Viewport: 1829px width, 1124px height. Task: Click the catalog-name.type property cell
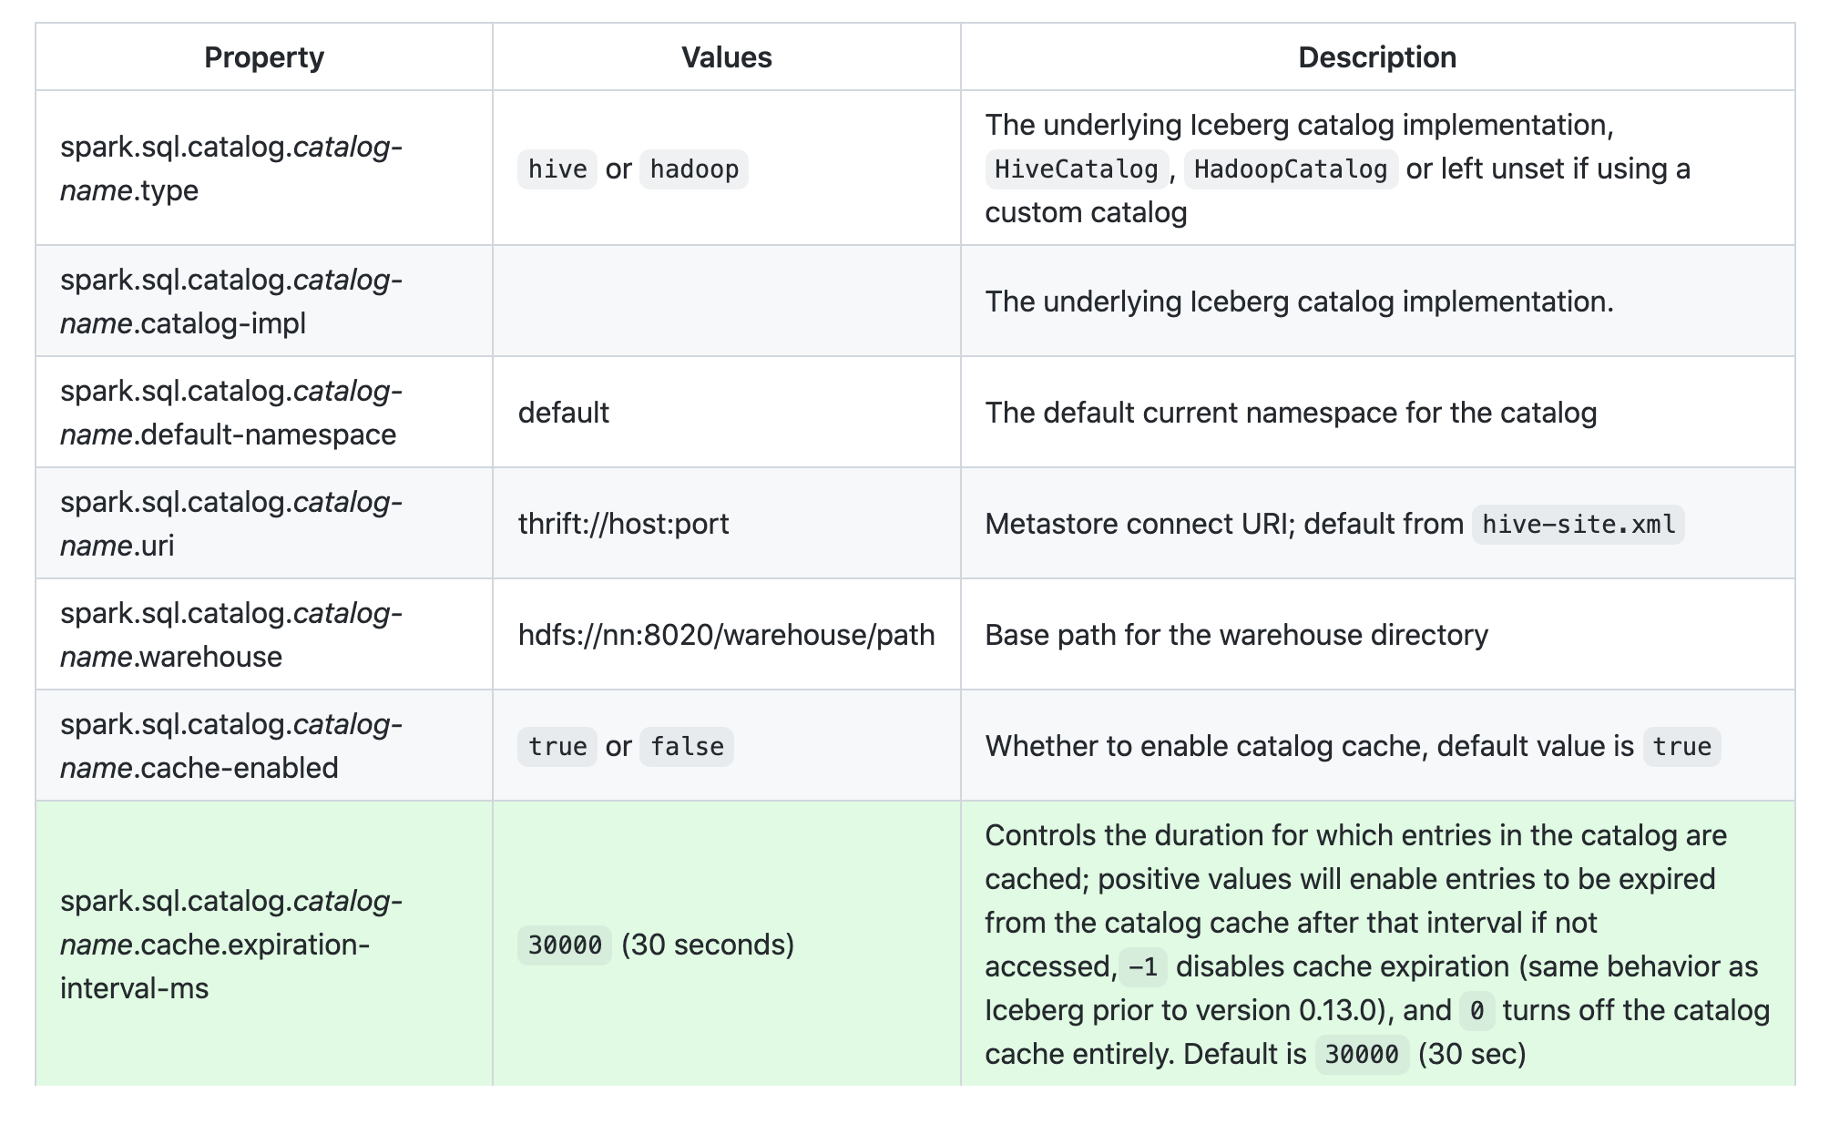click(x=230, y=169)
